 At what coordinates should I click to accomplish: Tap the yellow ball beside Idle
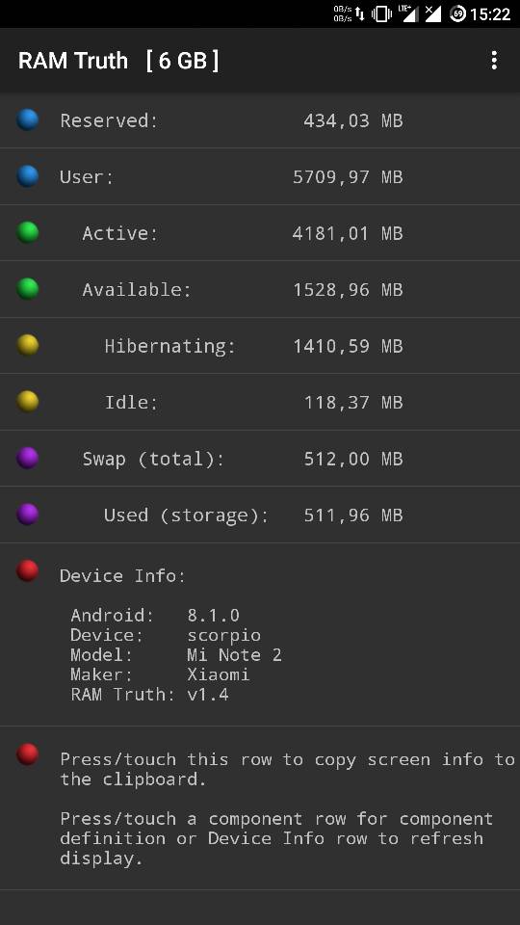(x=28, y=402)
